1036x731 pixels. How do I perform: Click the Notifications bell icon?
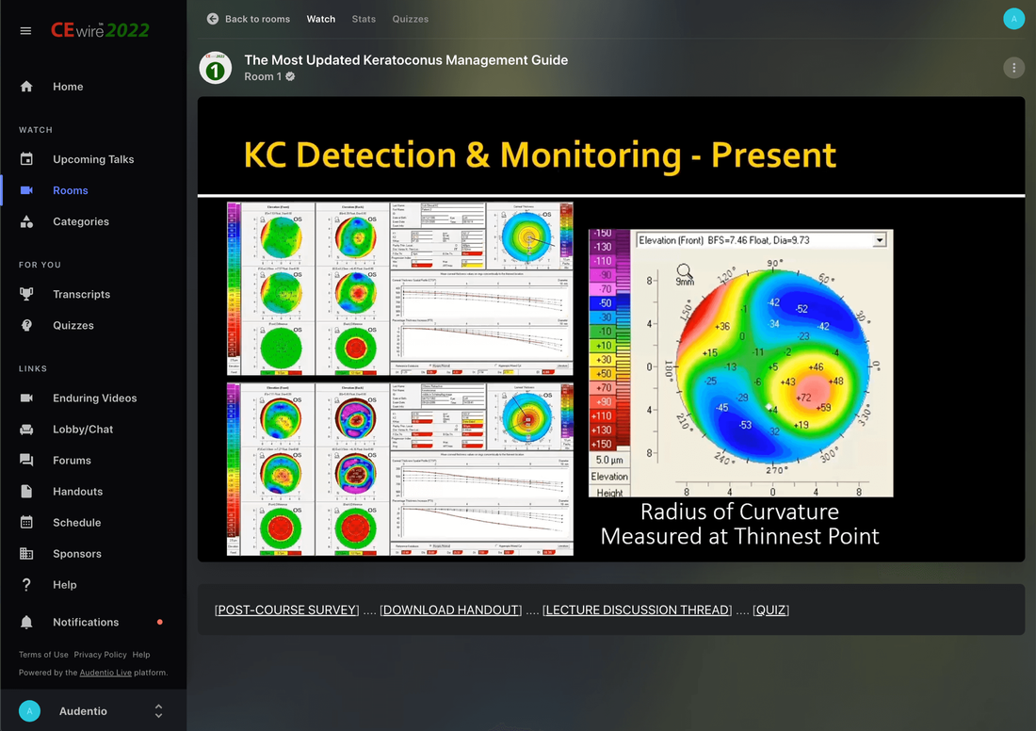pos(26,623)
